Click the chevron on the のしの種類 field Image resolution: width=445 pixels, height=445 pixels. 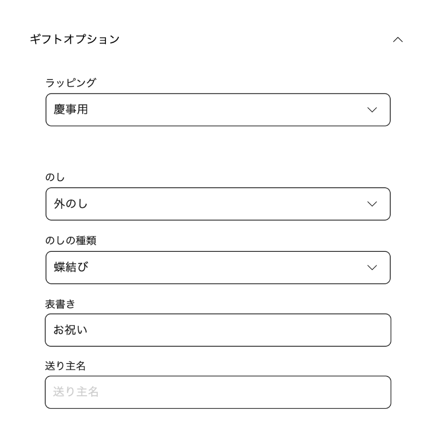pyautogui.click(x=372, y=267)
